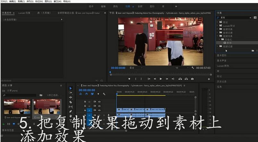258x142 pixels.
Task: Select the Razor tool in timeline toolbar
Action: click(71, 102)
